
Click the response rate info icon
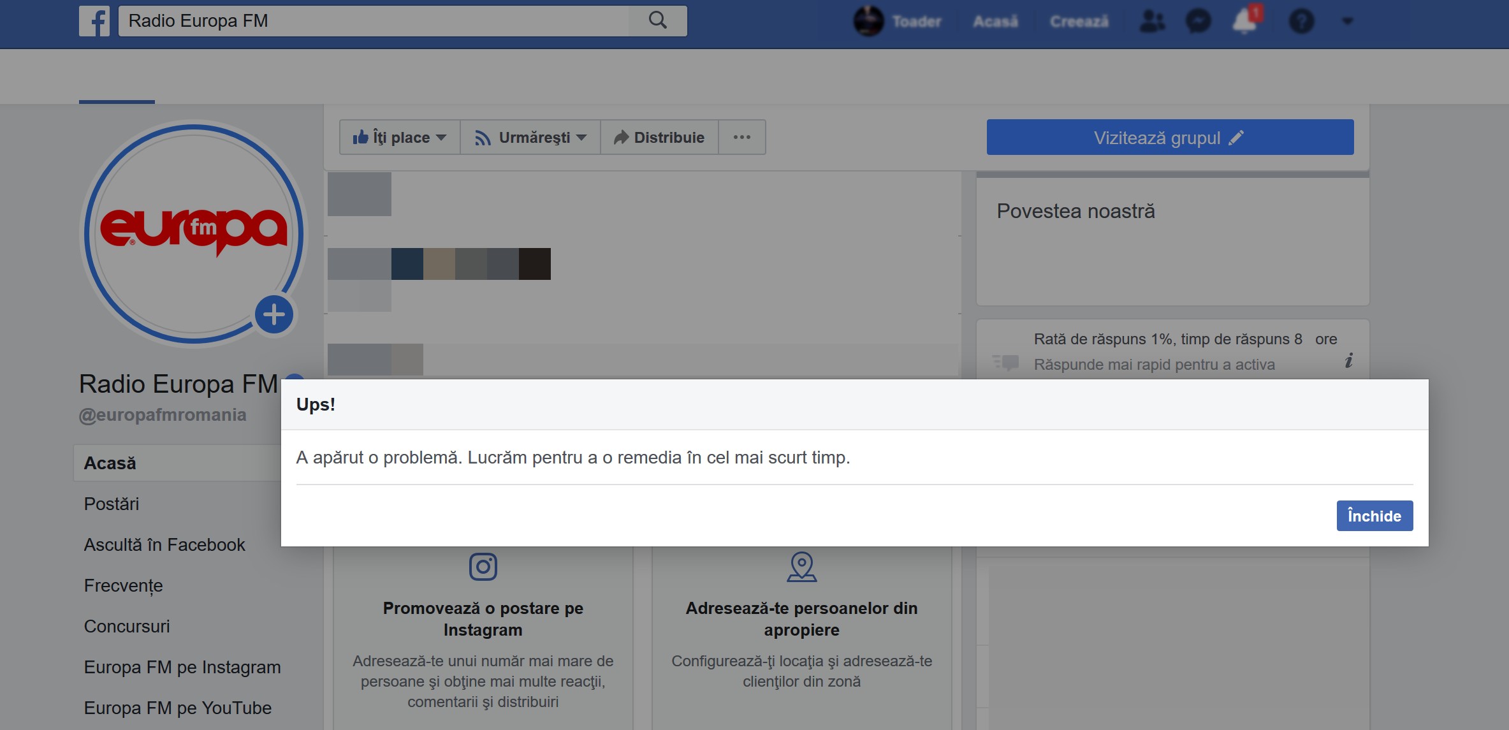[1348, 361]
